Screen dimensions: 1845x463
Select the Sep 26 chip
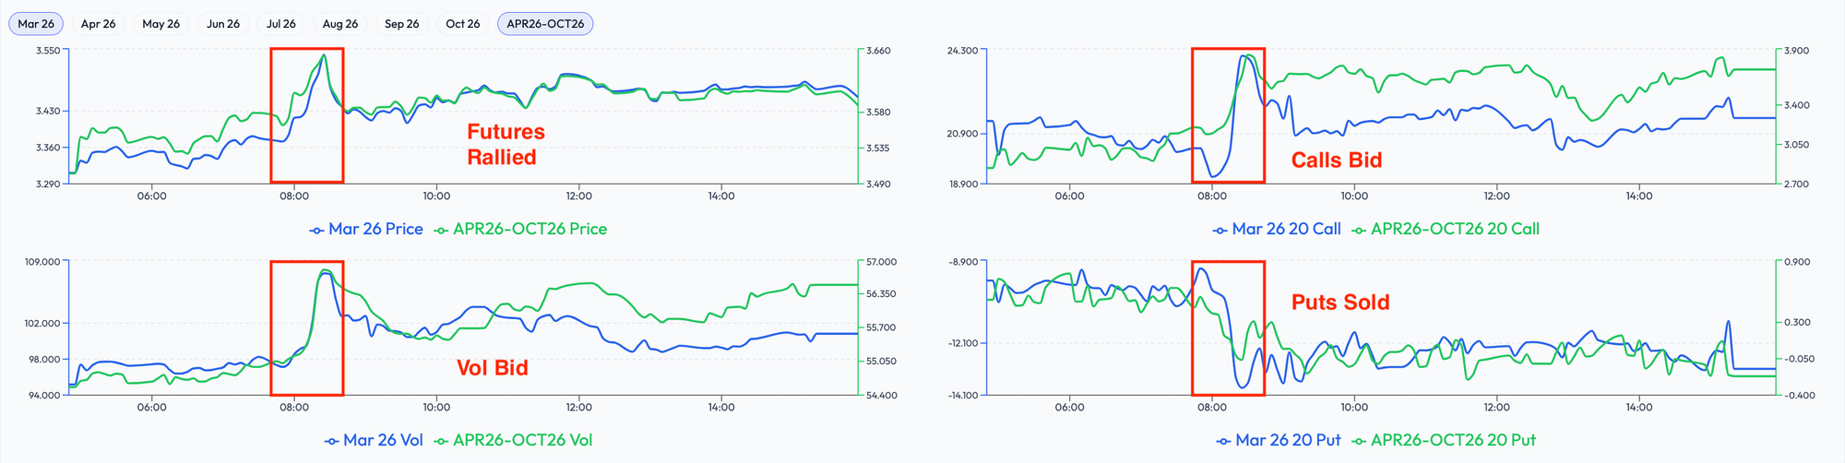(401, 24)
